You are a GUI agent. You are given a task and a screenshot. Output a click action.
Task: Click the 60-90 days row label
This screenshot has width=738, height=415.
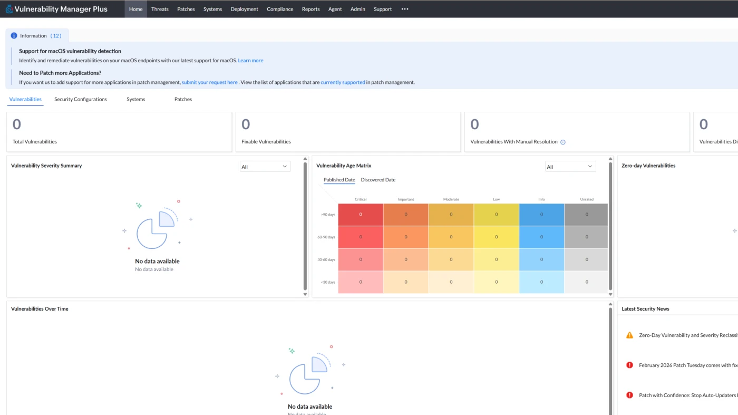[x=326, y=237]
